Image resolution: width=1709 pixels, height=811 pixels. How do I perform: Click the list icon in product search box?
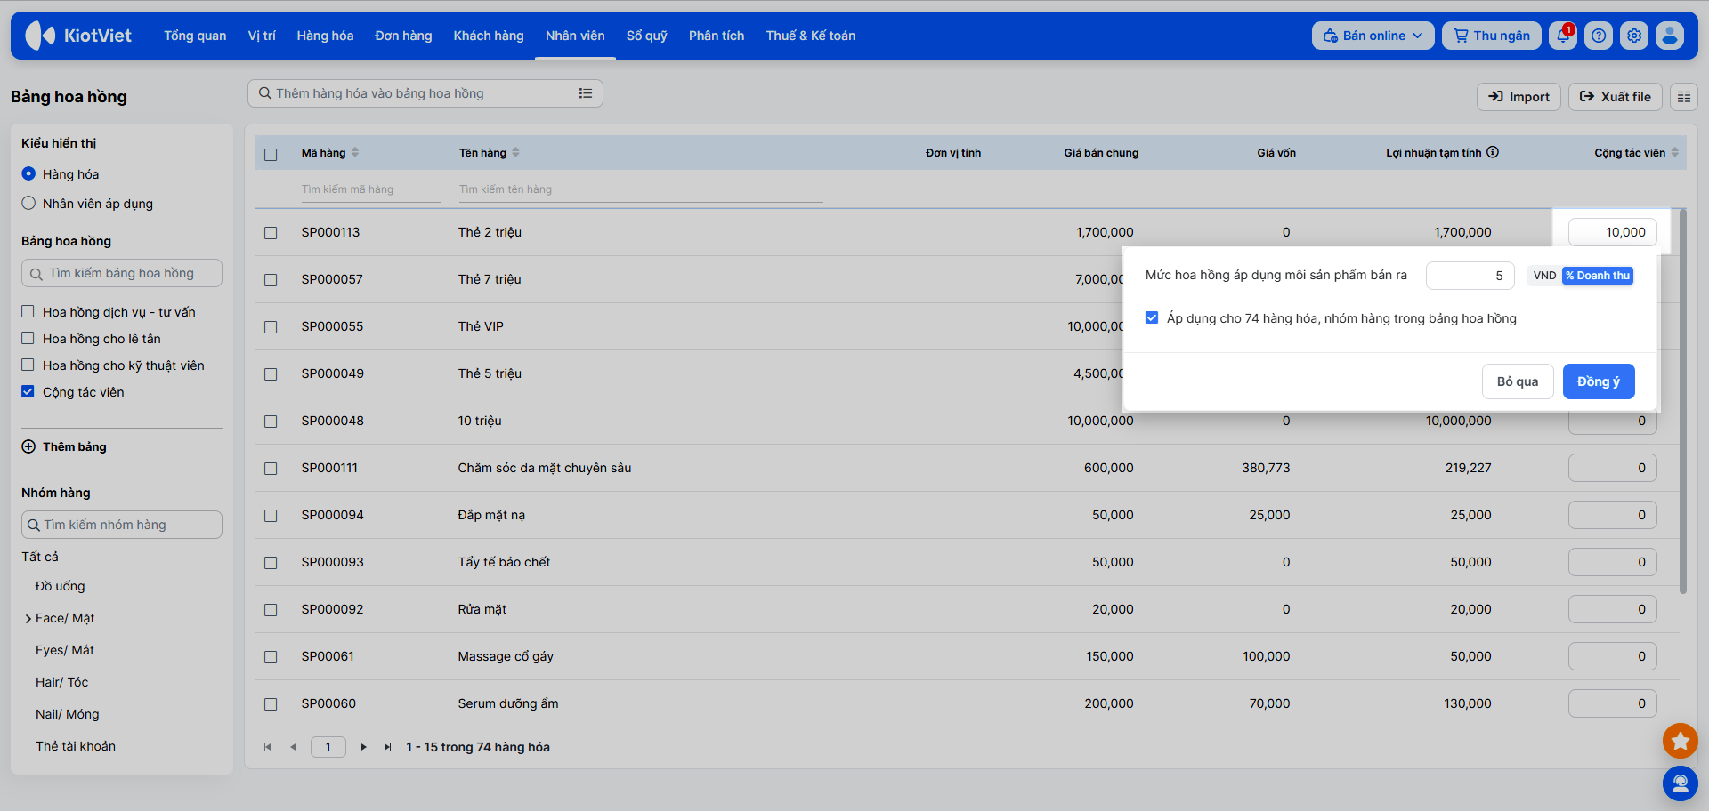click(586, 93)
